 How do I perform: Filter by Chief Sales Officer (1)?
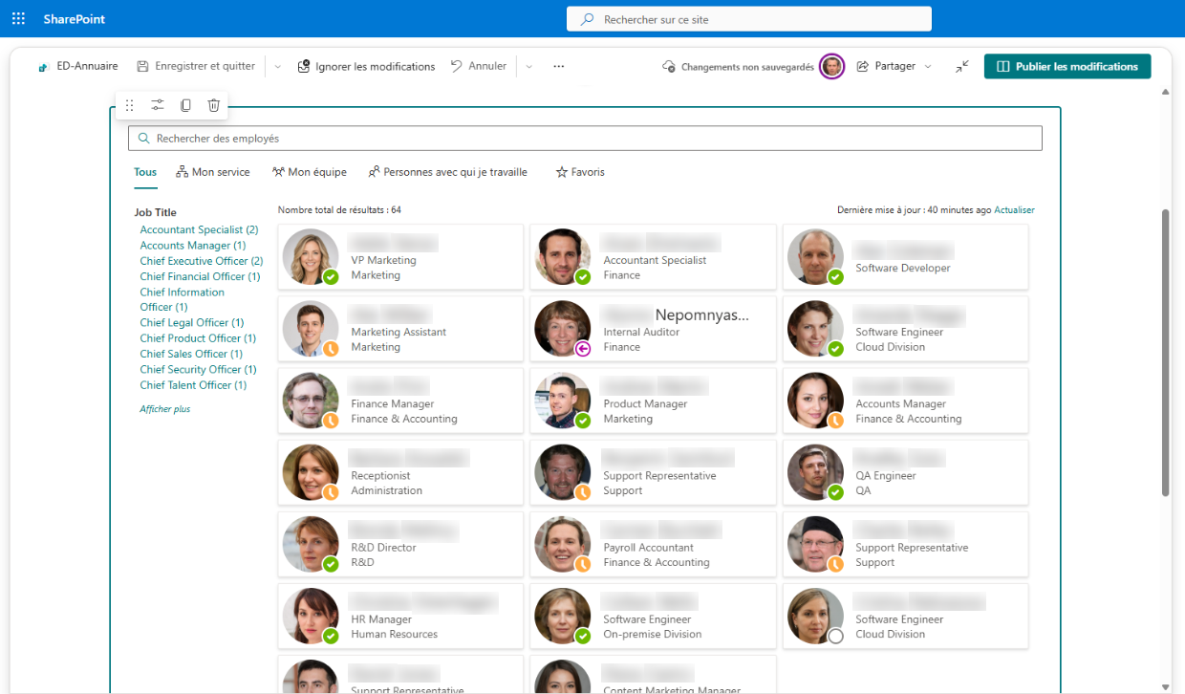coord(192,355)
